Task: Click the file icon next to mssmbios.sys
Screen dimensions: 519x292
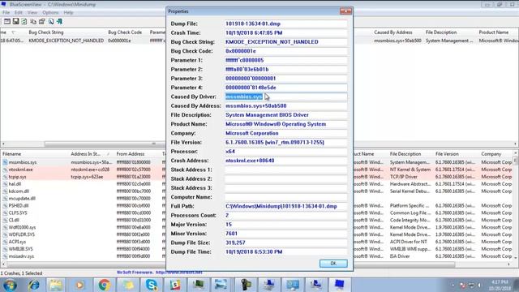Action: [5, 162]
